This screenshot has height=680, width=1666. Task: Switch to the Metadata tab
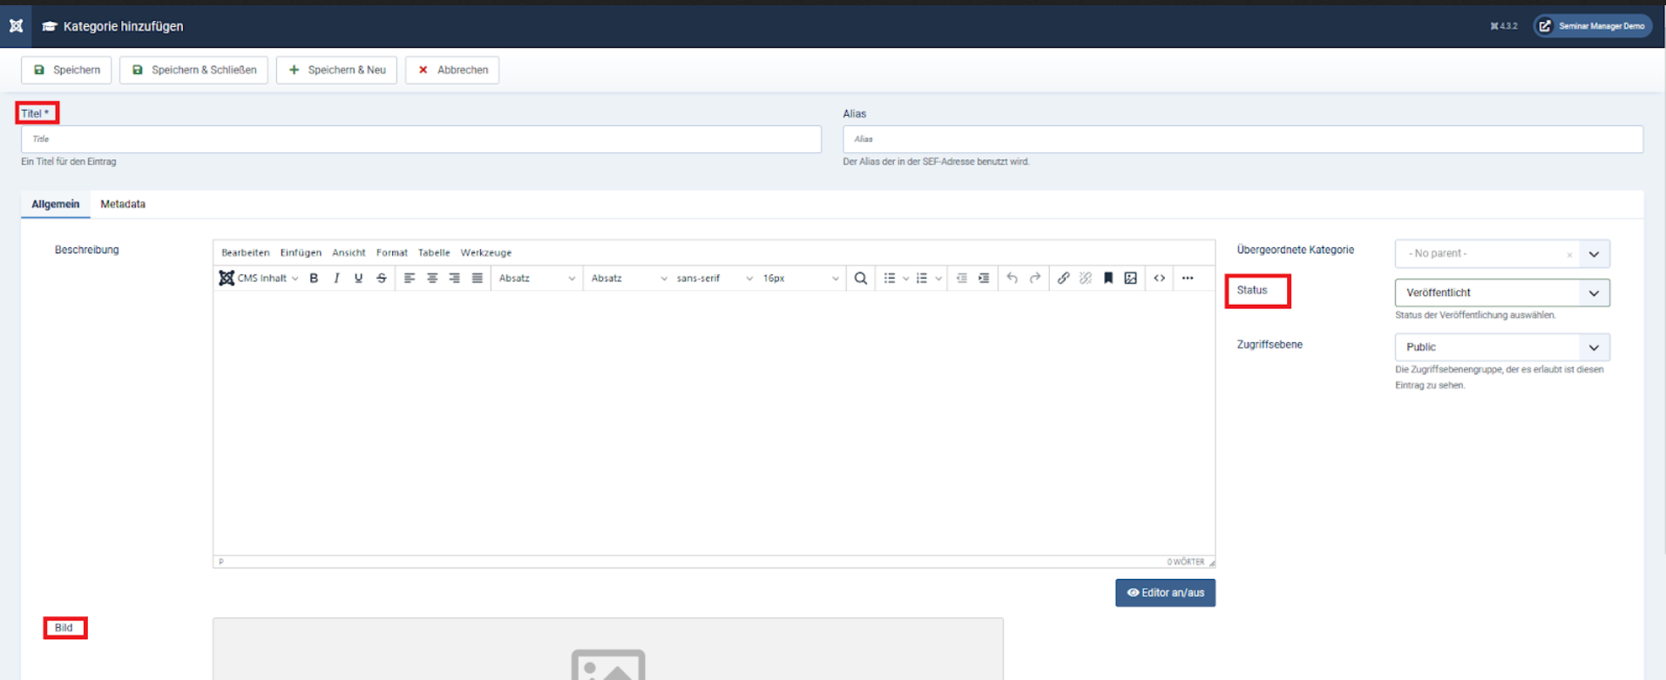click(x=123, y=205)
